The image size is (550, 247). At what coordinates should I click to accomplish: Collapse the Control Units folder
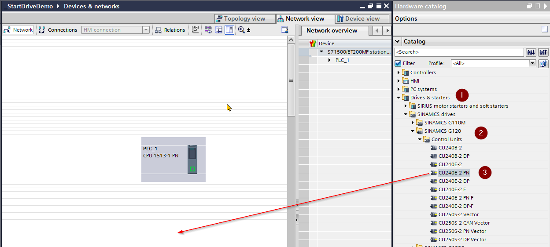(420, 139)
